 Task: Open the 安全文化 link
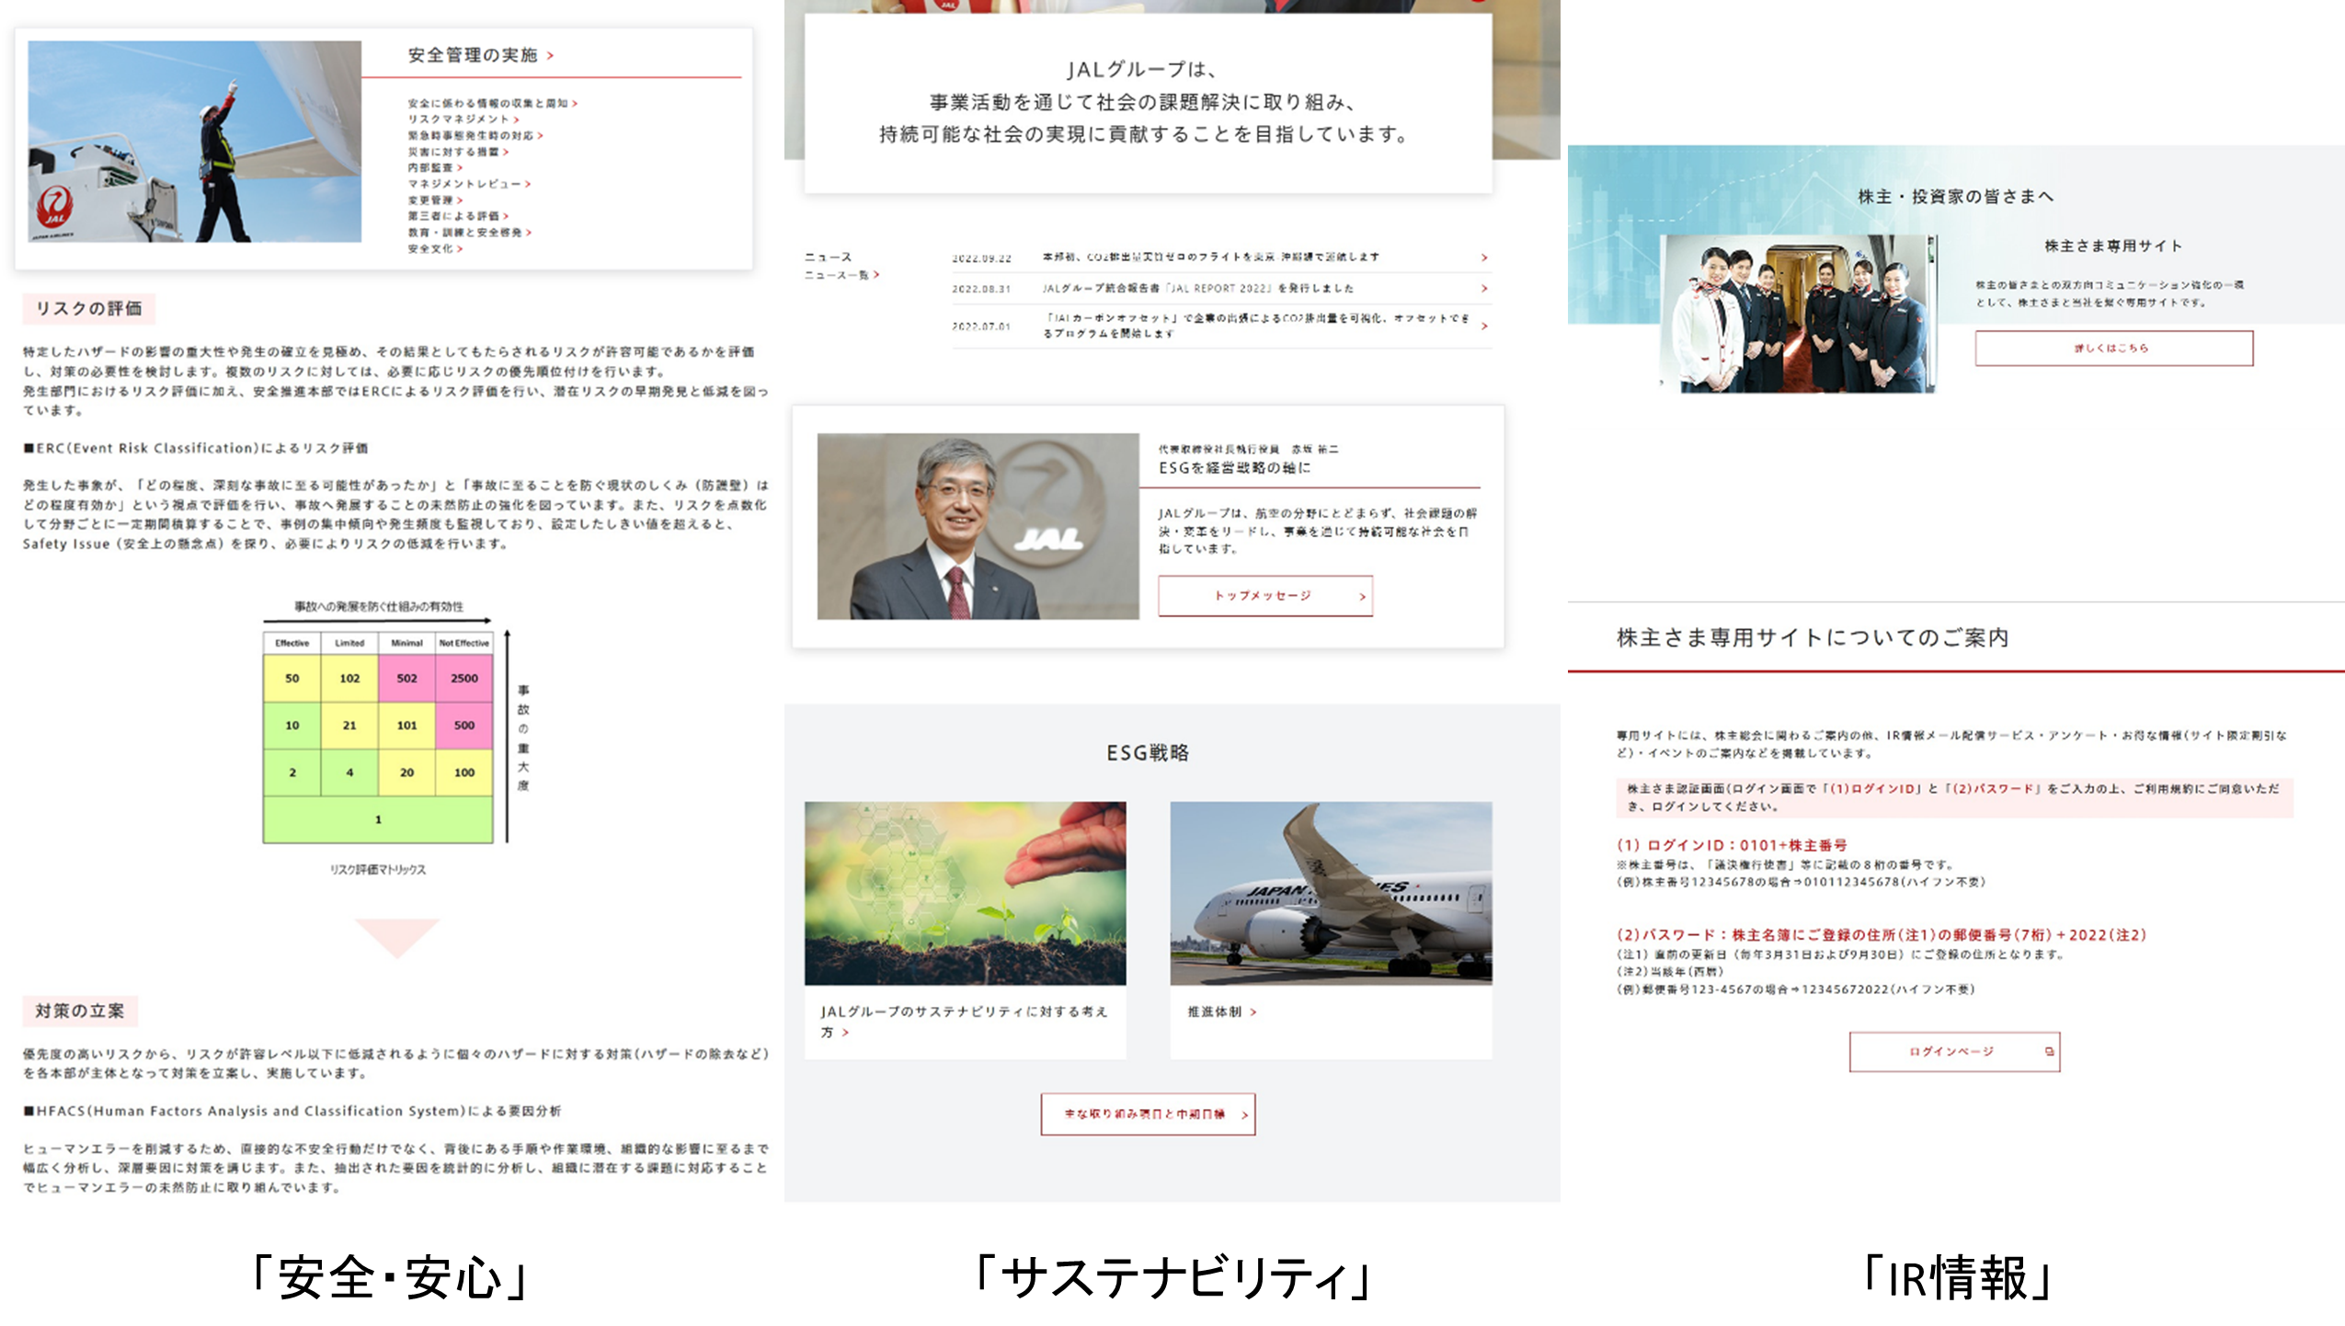click(430, 249)
